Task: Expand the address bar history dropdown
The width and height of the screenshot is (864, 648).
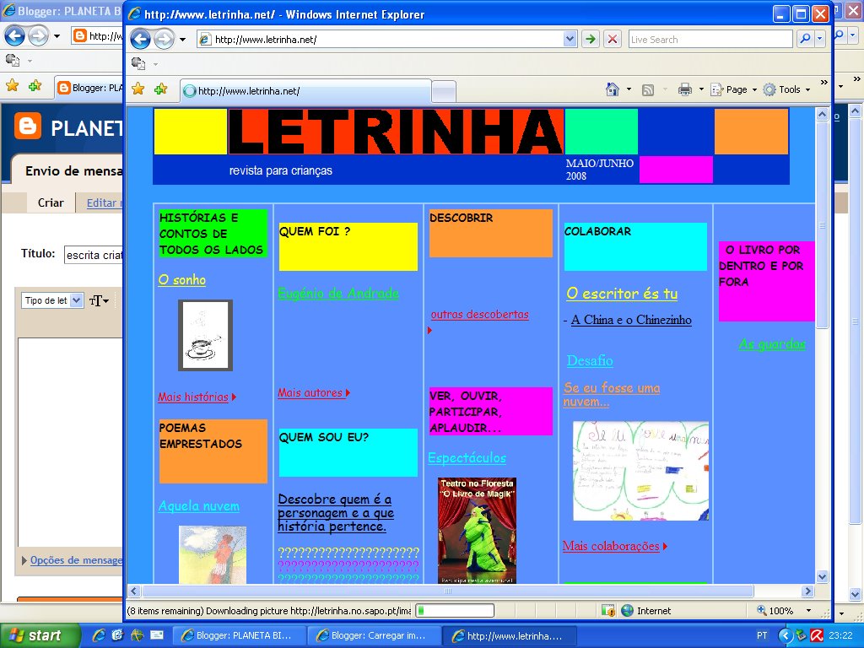Action: pos(570,39)
